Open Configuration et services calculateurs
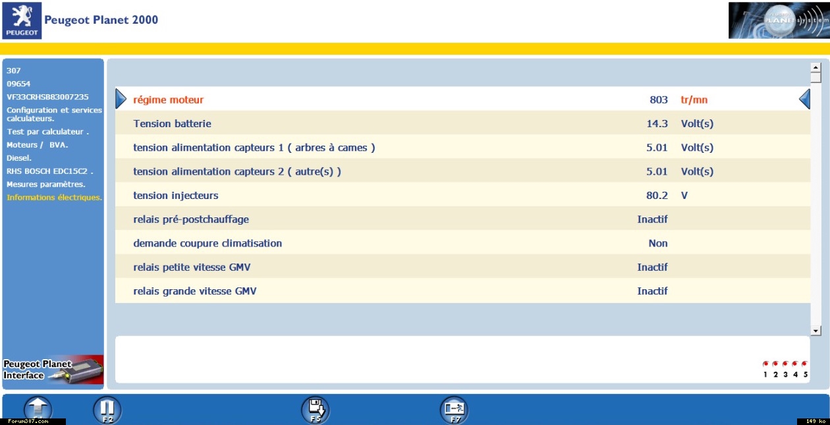This screenshot has width=830, height=425. (54, 114)
